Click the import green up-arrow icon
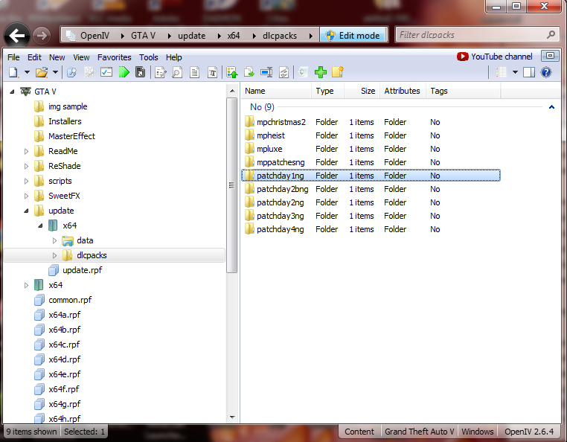 coord(232,72)
